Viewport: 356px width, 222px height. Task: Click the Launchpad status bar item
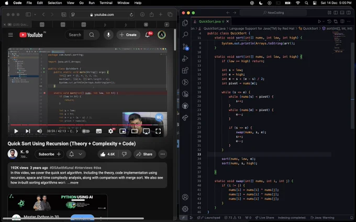pyautogui.click(x=209, y=217)
